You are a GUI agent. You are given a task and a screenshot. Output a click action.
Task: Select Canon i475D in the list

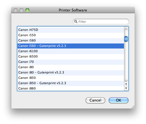tap(71, 30)
